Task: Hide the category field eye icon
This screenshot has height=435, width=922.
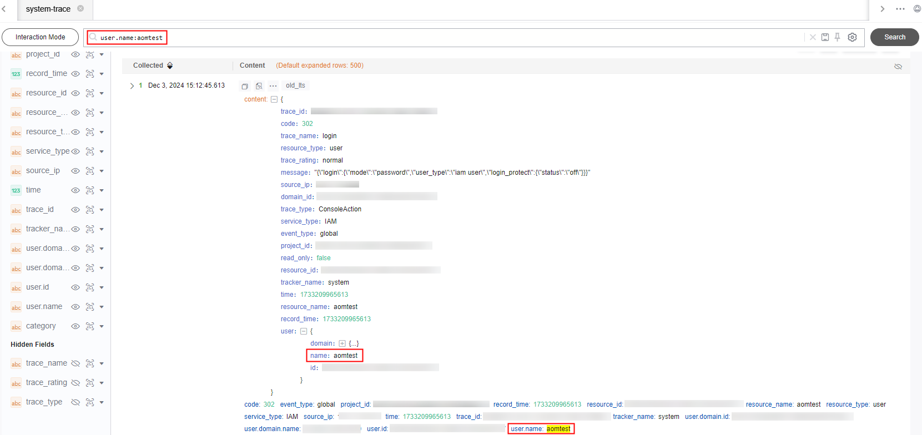Action: (x=75, y=326)
